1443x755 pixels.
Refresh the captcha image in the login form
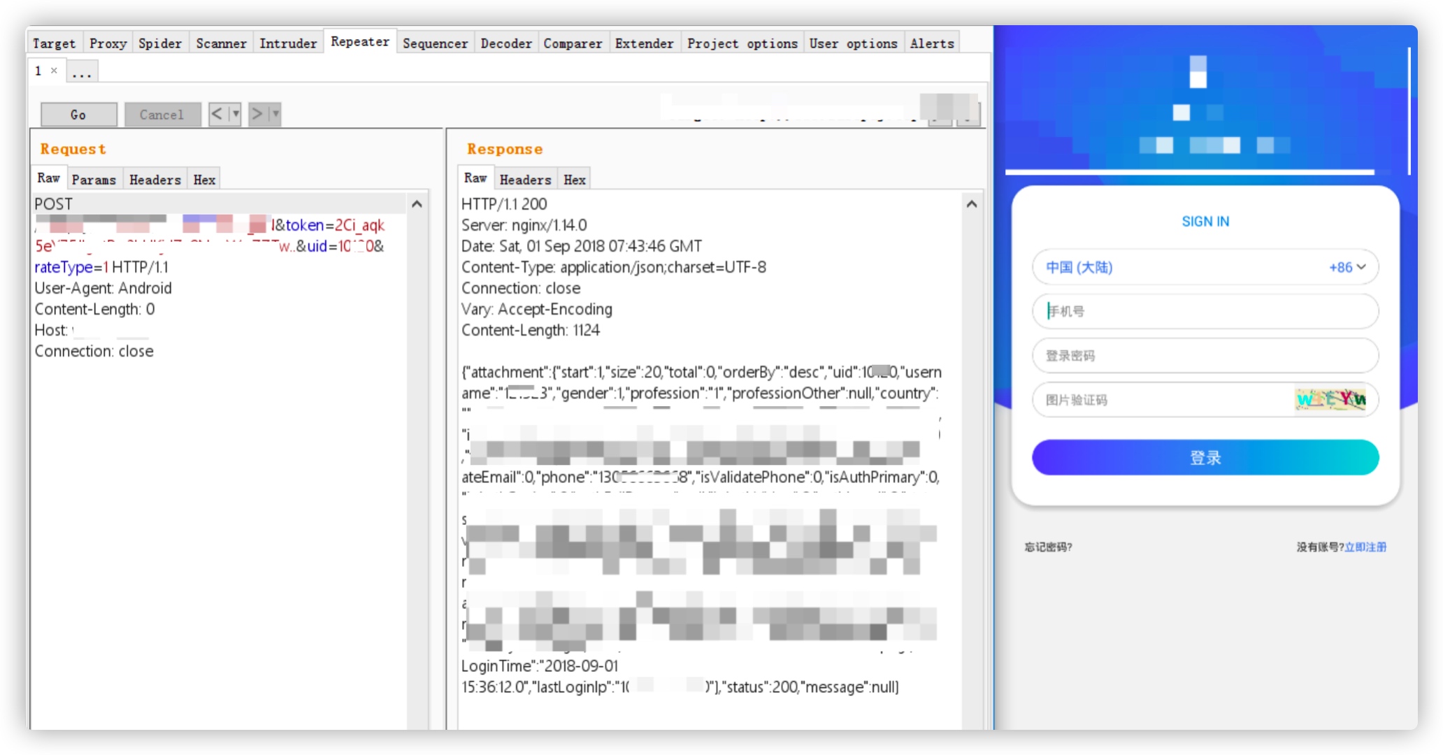(x=1330, y=400)
